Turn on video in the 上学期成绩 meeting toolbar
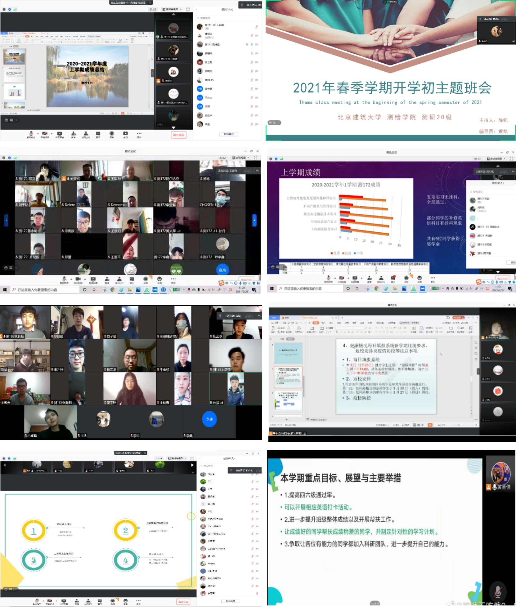This screenshot has width=516, height=607. 342,279
